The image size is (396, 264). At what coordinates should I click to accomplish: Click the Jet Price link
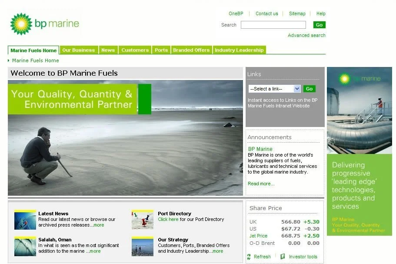(258, 236)
